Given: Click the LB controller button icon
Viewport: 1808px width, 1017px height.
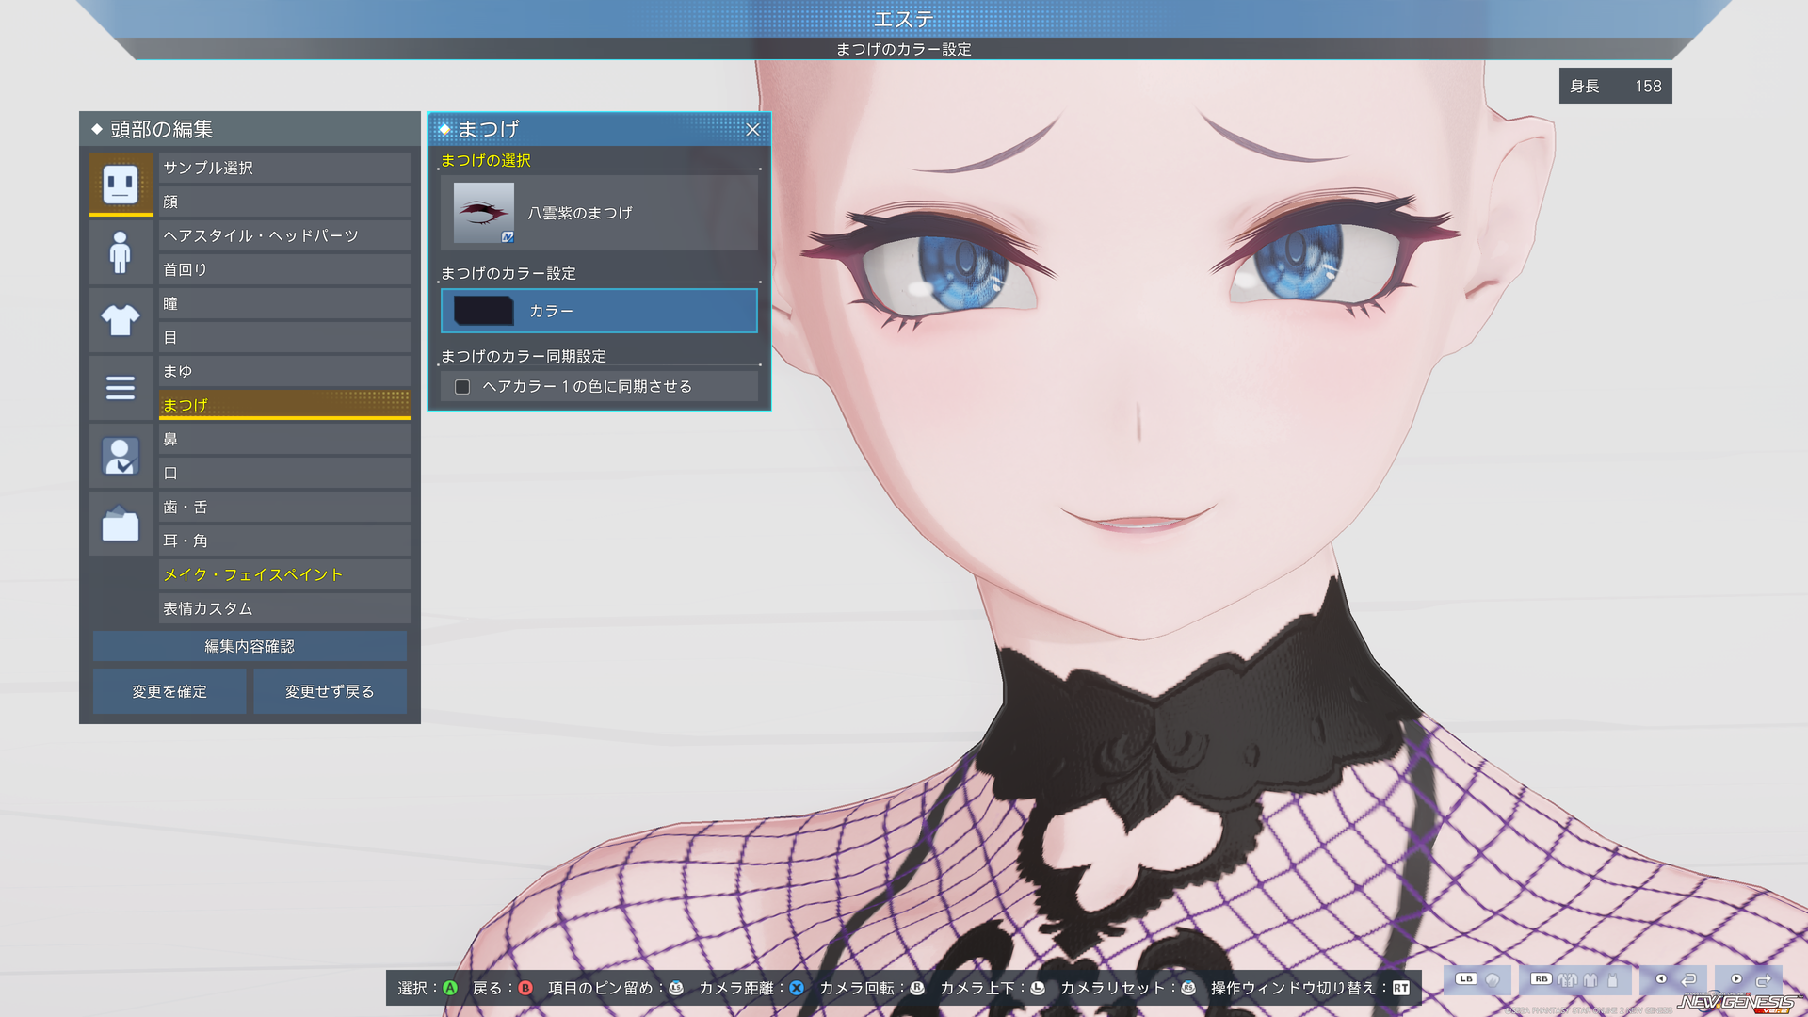Looking at the screenshot, I should 1466,979.
